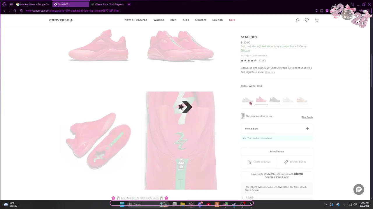
Task: Reload the current page
Action: tap(15, 11)
